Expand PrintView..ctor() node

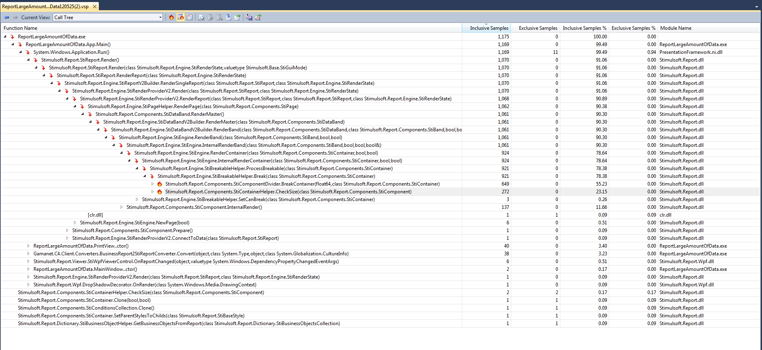[x=28, y=246]
